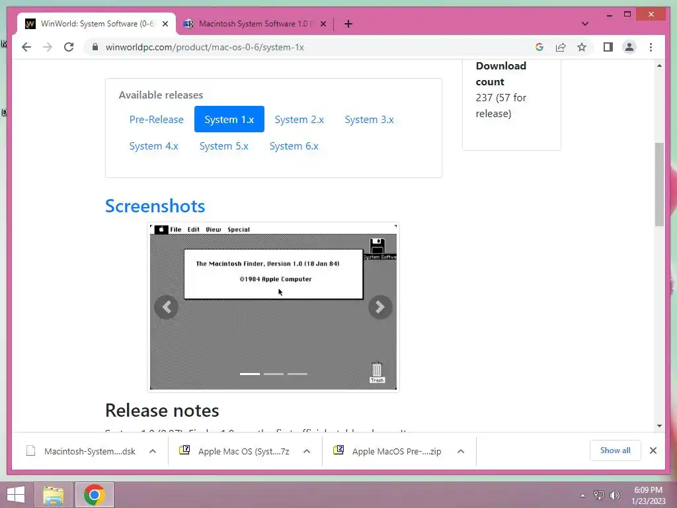
Task: Reload the current page
Action: [x=69, y=47]
